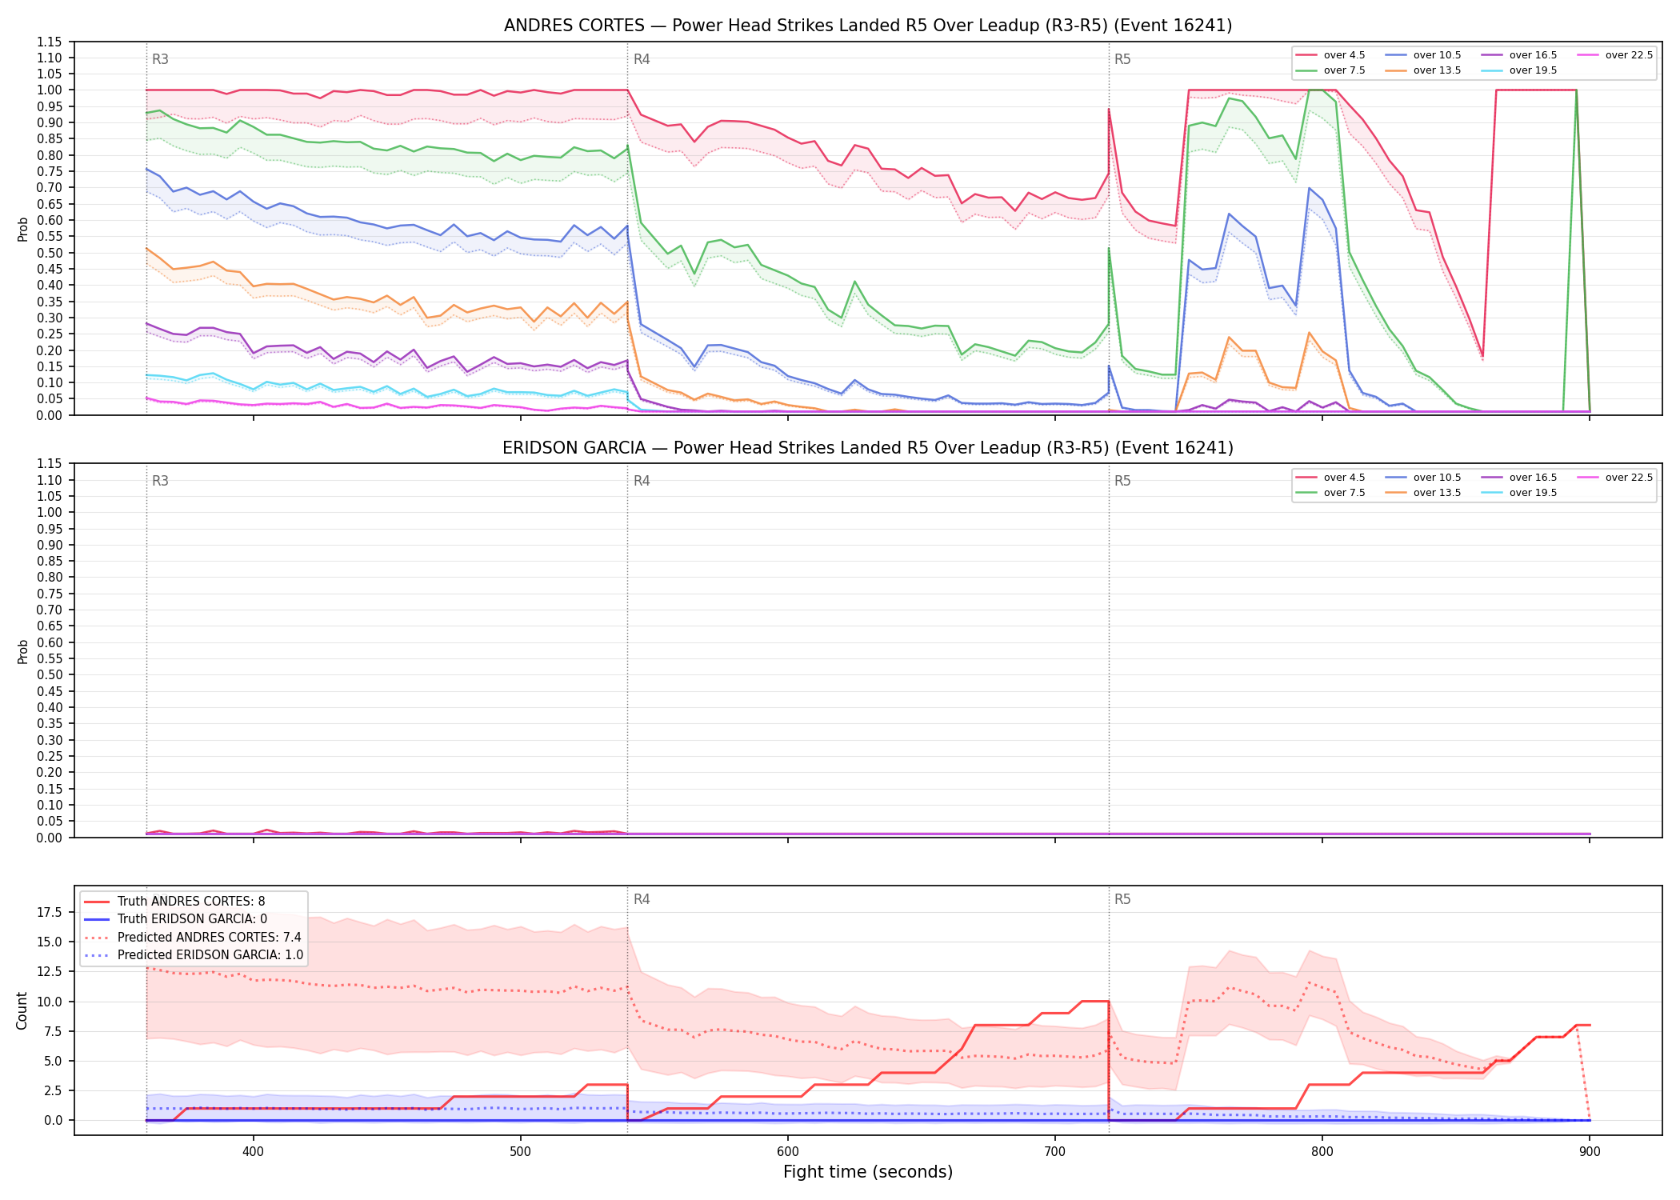The height and width of the screenshot is (1200, 1680).
Task: Click 'over 7.5' legend entry in top chart
Action: click(1330, 70)
